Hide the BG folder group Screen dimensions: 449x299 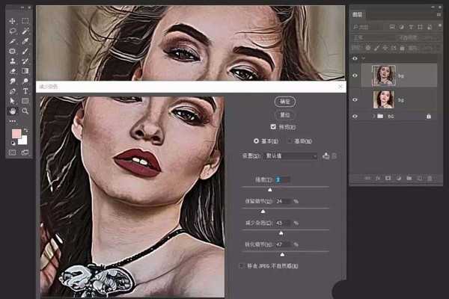[355, 117]
